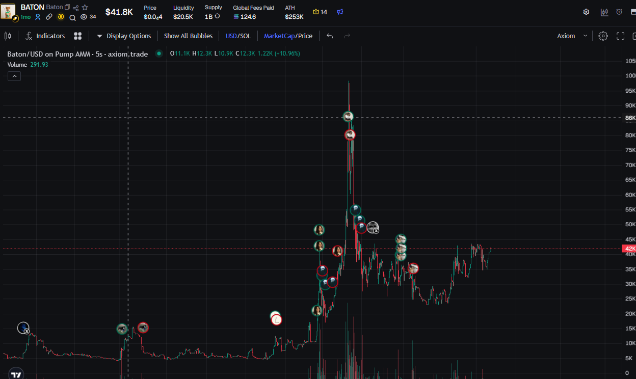Click the OHLC values readout

235,53
